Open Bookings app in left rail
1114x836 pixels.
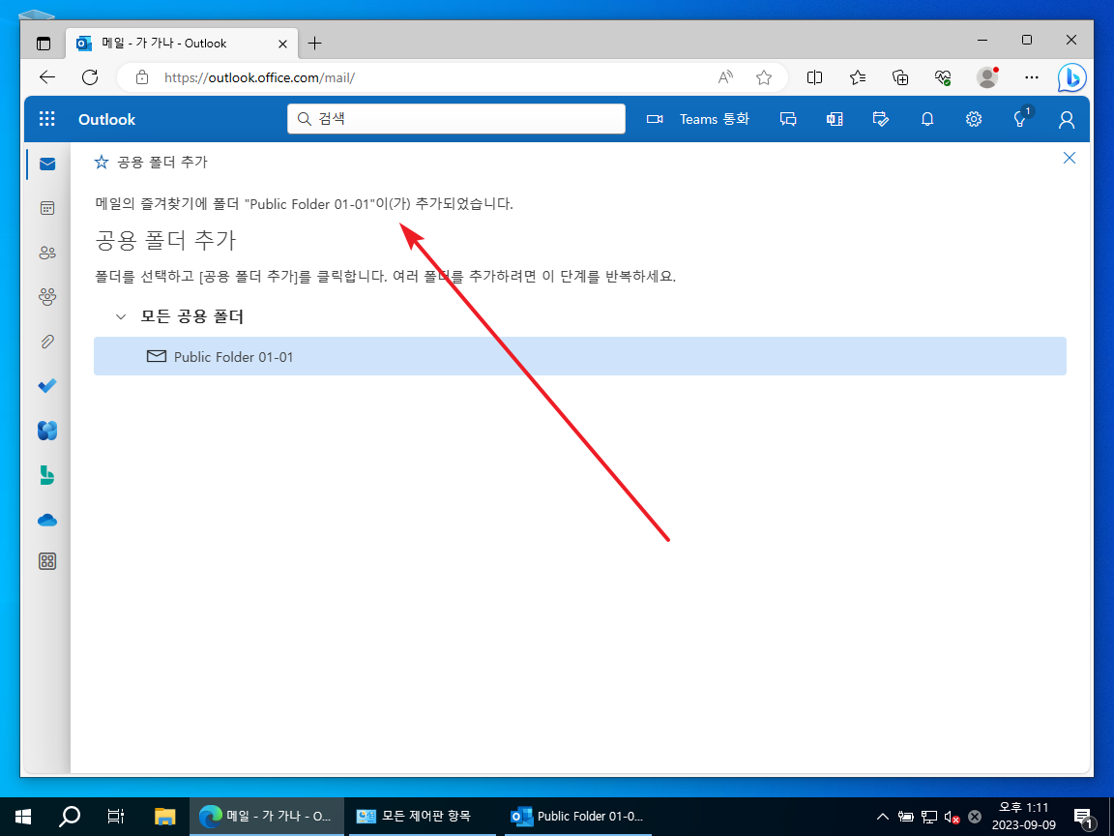click(47, 475)
